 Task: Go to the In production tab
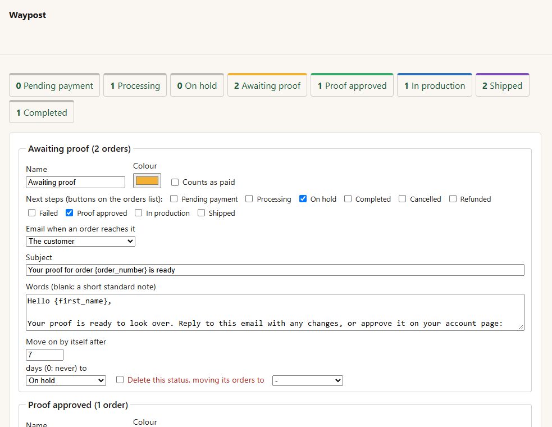[435, 85]
